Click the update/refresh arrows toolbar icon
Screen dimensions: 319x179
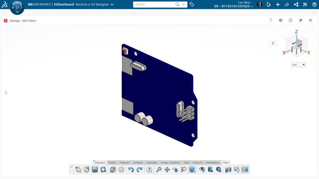click(103, 169)
